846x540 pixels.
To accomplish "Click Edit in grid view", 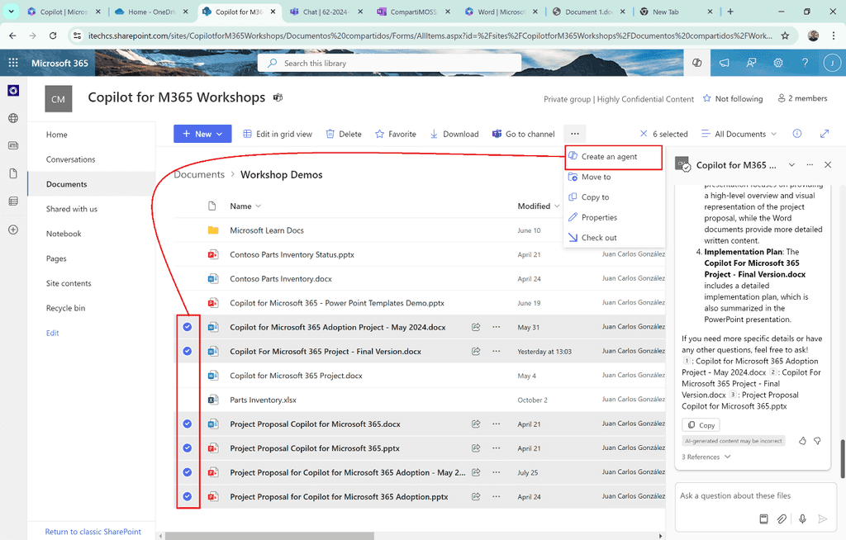I will click(x=278, y=134).
